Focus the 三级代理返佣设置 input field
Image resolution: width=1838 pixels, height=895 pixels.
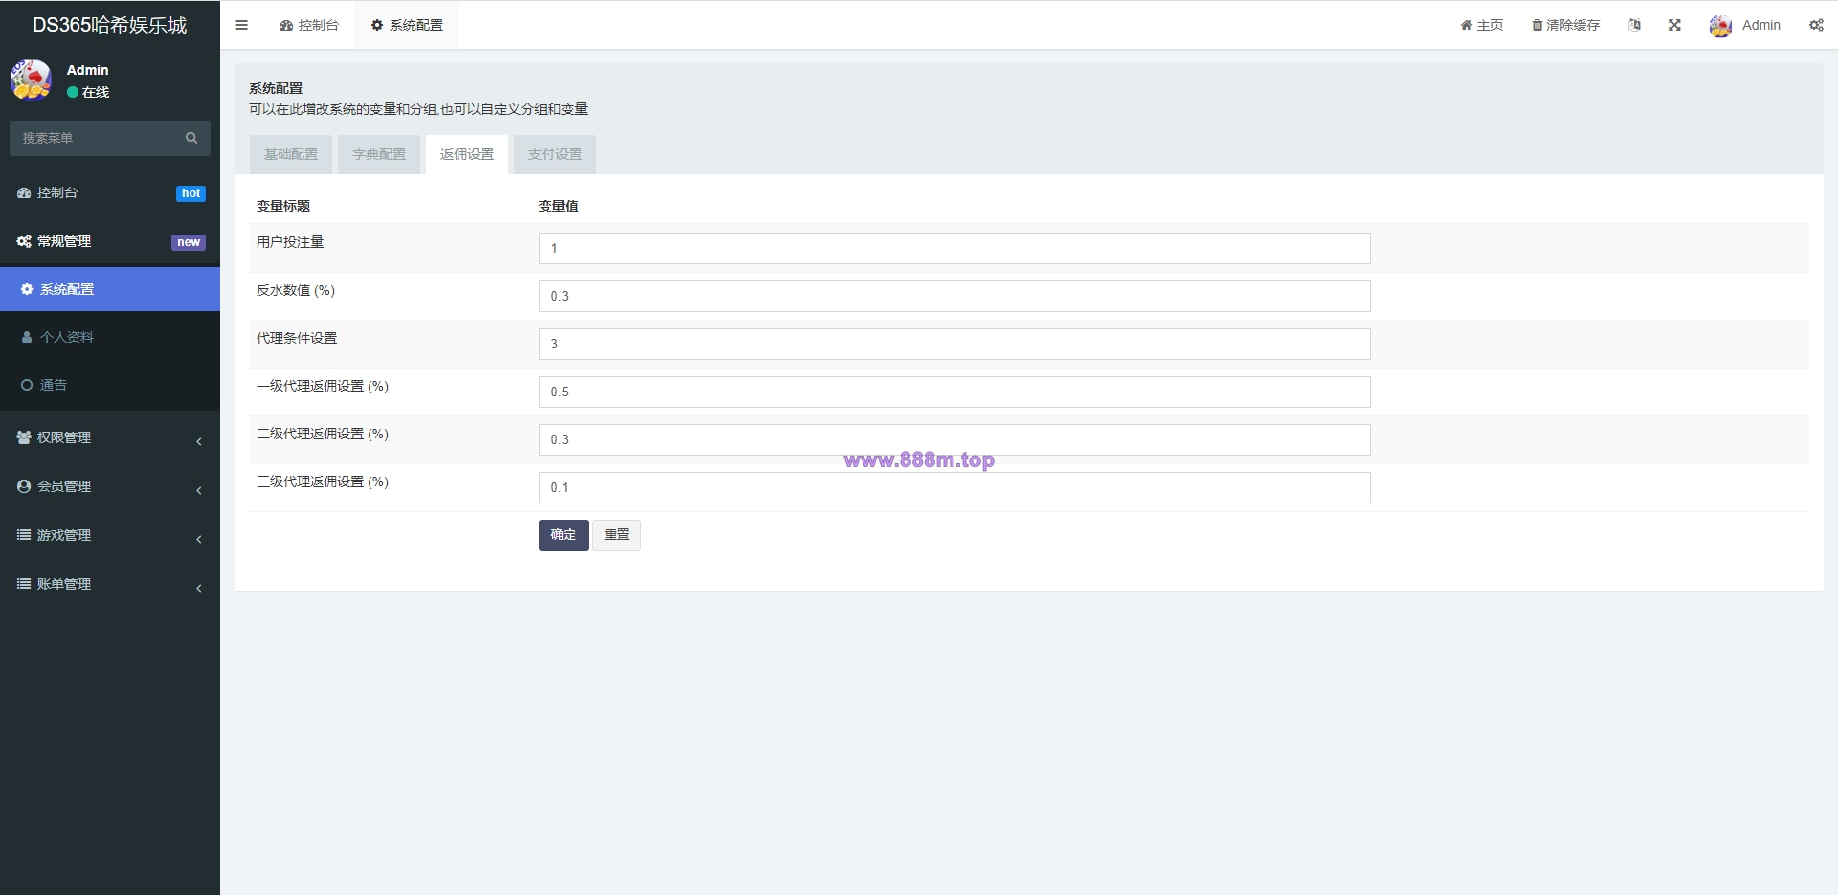click(x=954, y=487)
